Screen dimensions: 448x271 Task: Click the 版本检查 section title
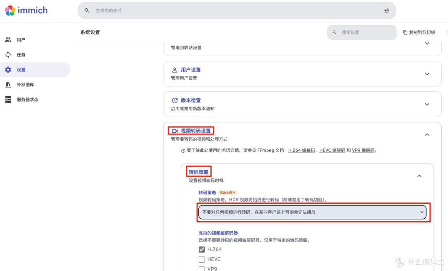[190, 100]
